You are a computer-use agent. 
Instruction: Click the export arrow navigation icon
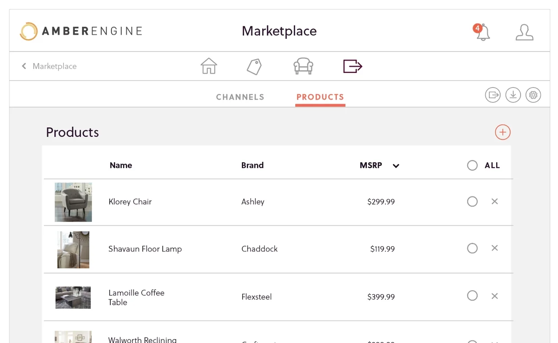[x=353, y=66]
